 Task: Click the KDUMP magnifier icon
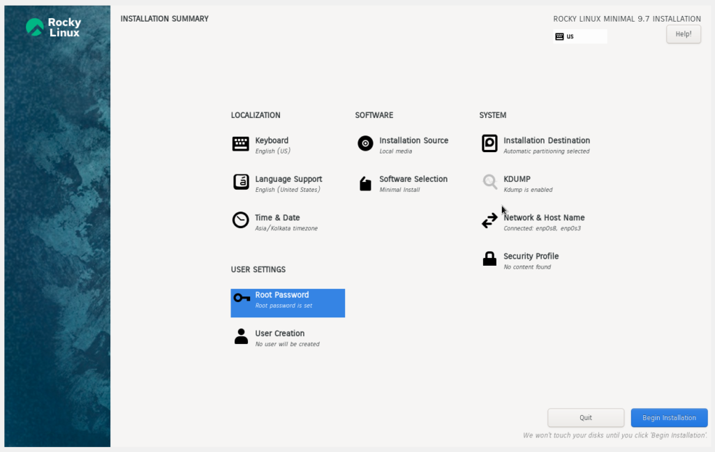(x=489, y=182)
